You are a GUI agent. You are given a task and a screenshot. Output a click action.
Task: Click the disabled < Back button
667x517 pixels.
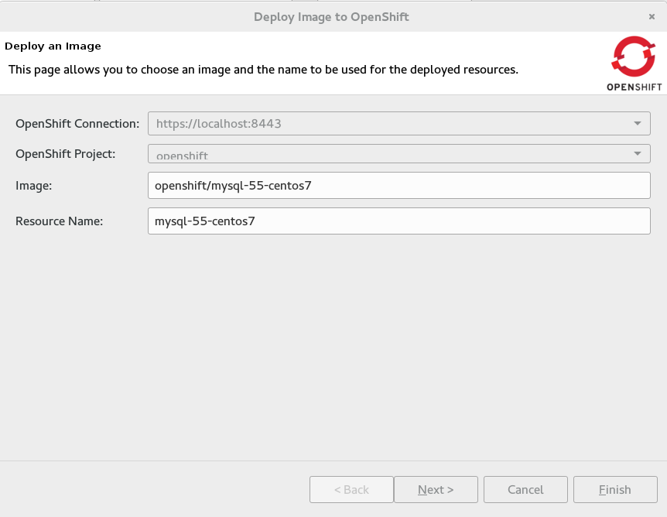[351, 490]
